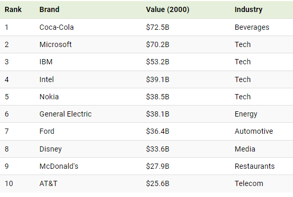Click the $72.5B value cell
This screenshot has width=293, height=197.
click(x=157, y=27)
